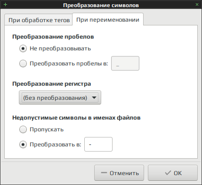Image resolution: width=202 pixels, height=185 pixels.
Task: Click Недопустимые символы в именах файлов heading
Action: [76, 118]
